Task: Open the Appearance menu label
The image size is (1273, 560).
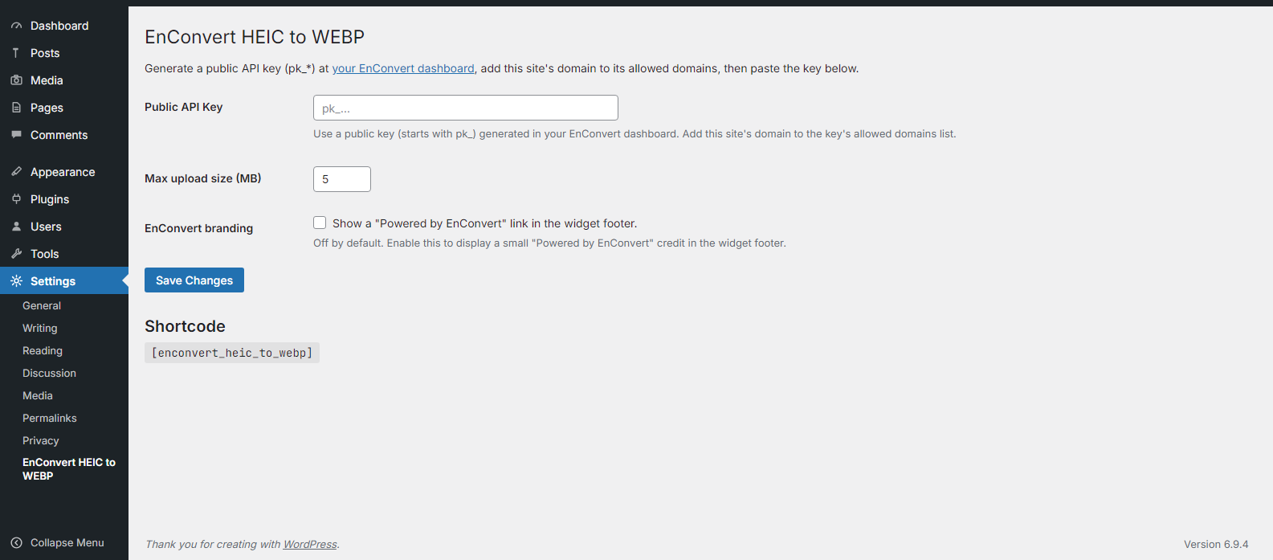Action: [x=63, y=172]
